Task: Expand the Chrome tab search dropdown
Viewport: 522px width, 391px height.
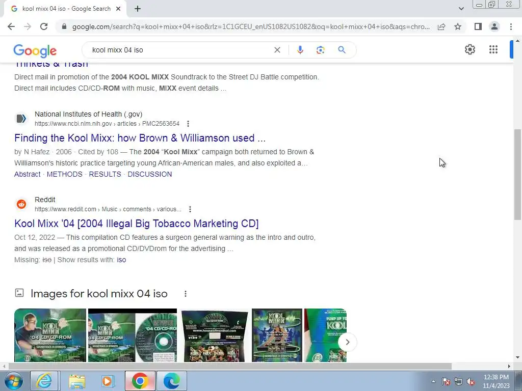Action: (x=461, y=9)
